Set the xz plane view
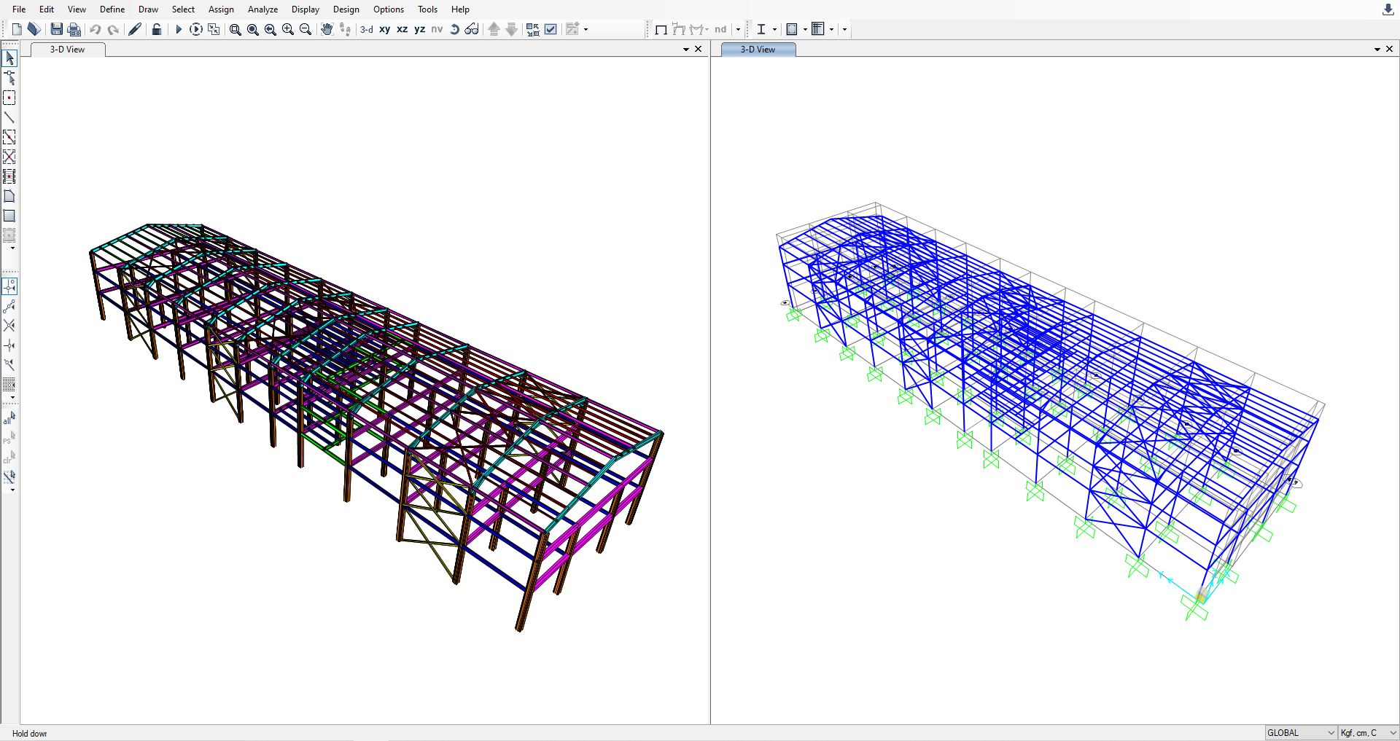The width and height of the screenshot is (1400, 741). (402, 29)
